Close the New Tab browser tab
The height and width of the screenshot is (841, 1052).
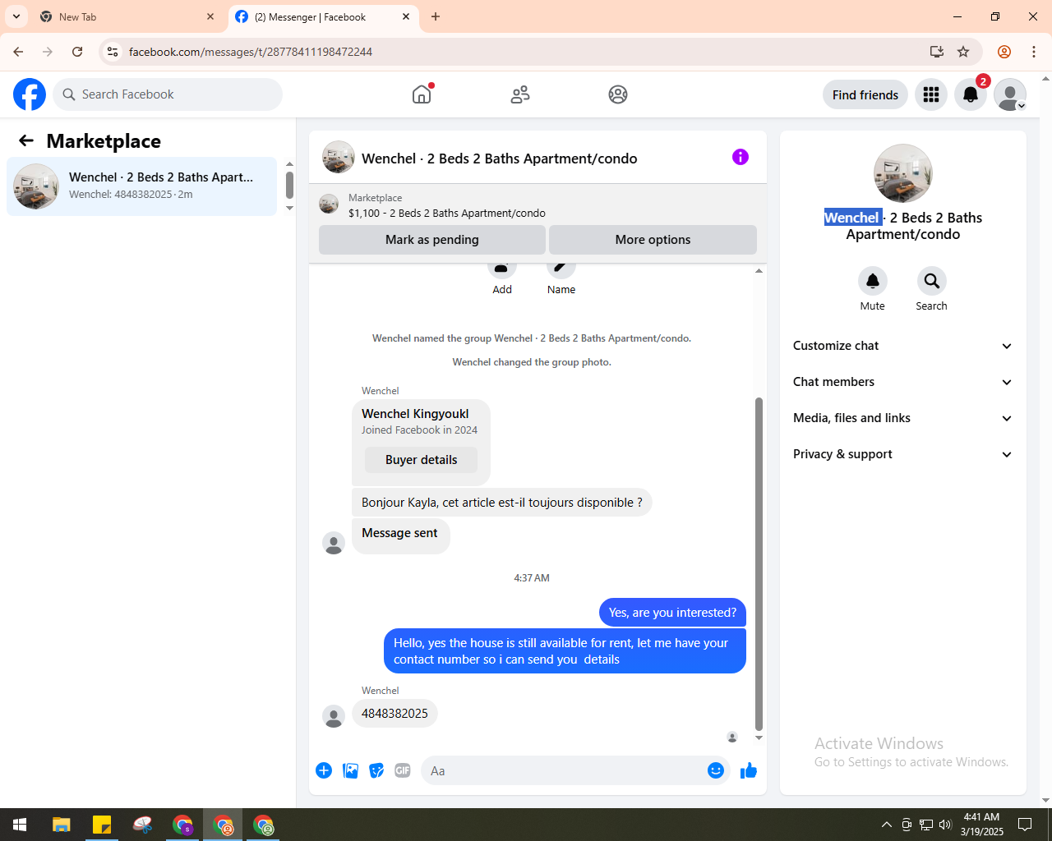point(210,16)
